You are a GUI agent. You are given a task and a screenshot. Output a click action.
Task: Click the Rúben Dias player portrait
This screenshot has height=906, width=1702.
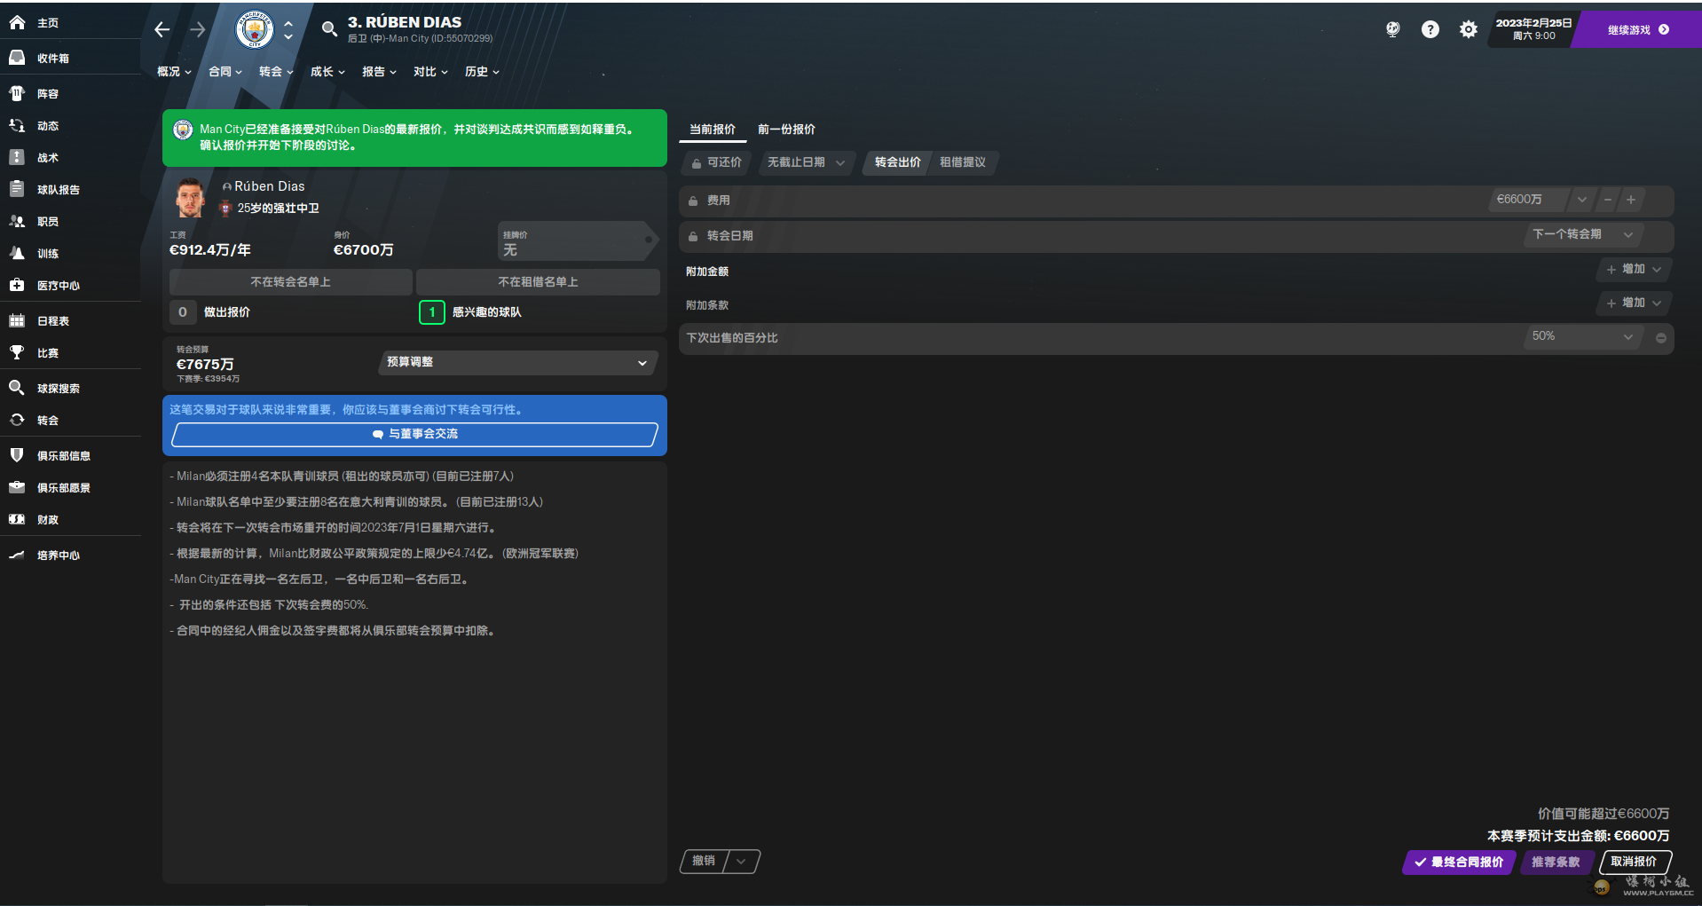click(x=190, y=197)
